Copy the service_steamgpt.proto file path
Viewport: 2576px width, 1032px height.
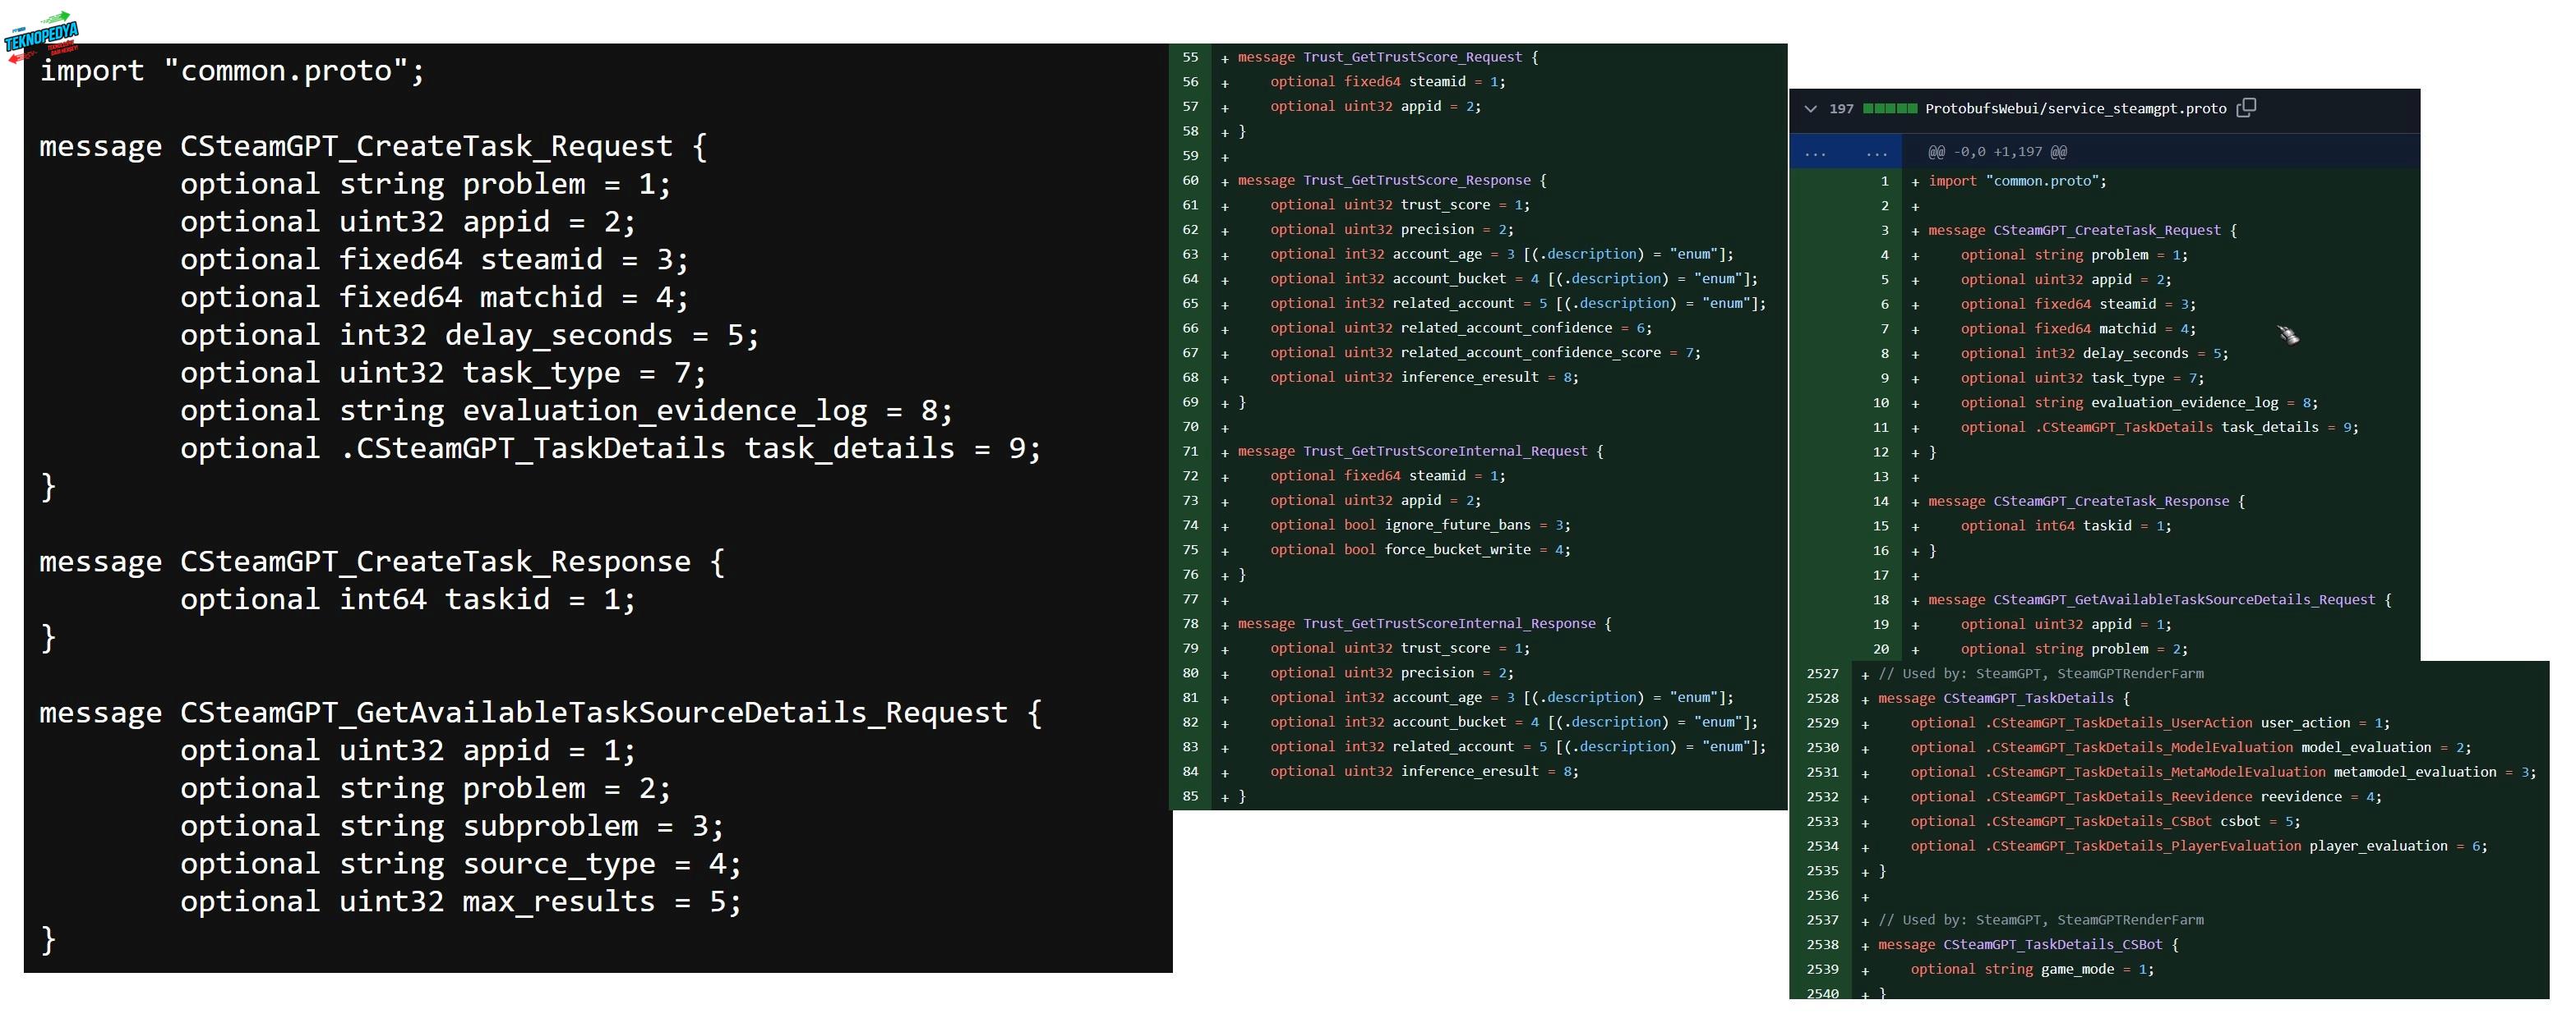coord(2246,108)
